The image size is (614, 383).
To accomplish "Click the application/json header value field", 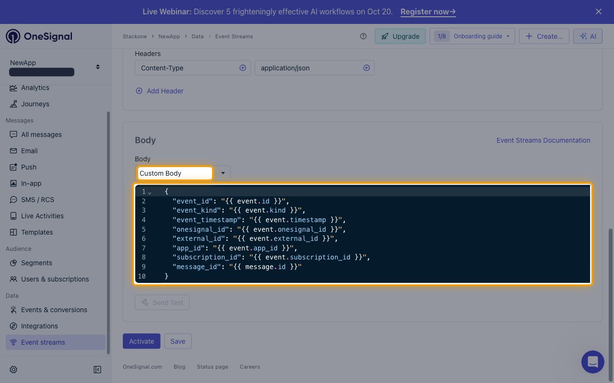I will click(315, 68).
